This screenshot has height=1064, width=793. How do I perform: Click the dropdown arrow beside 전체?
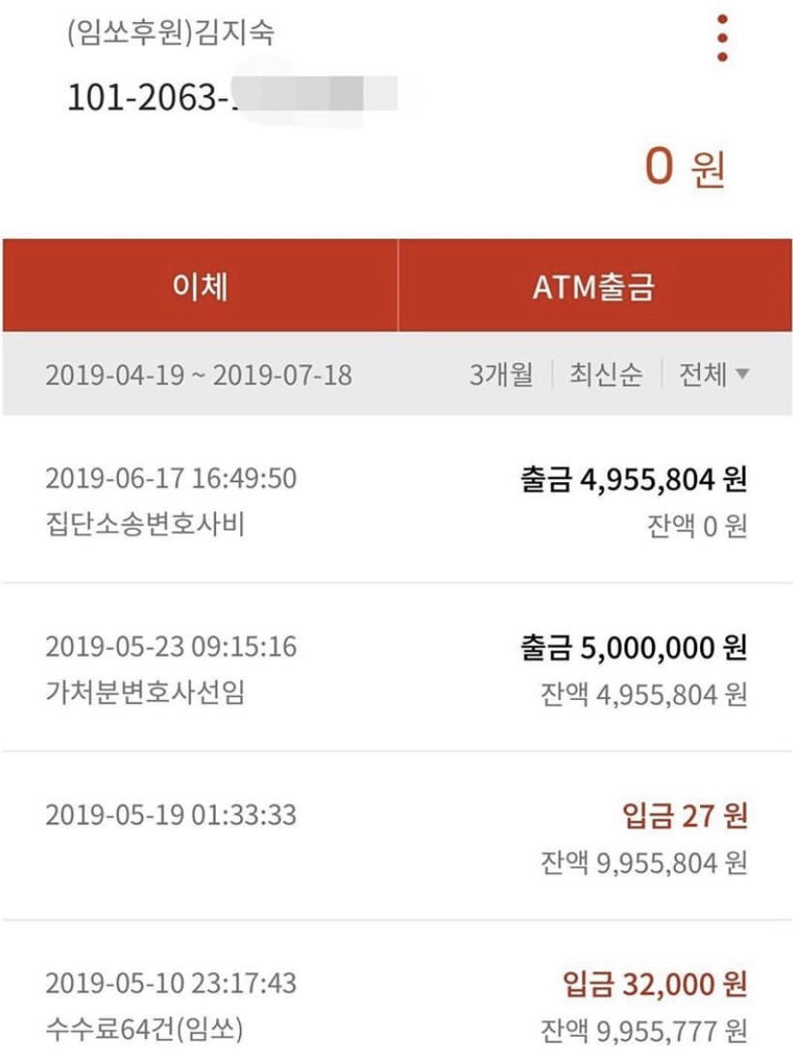[x=742, y=374]
